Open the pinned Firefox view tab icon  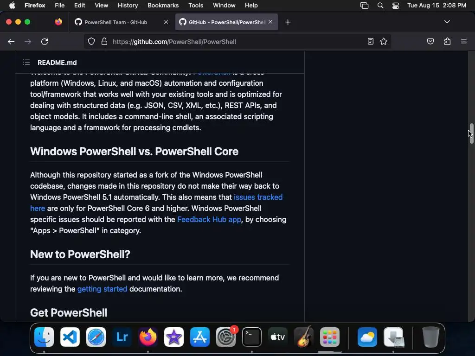point(58,22)
